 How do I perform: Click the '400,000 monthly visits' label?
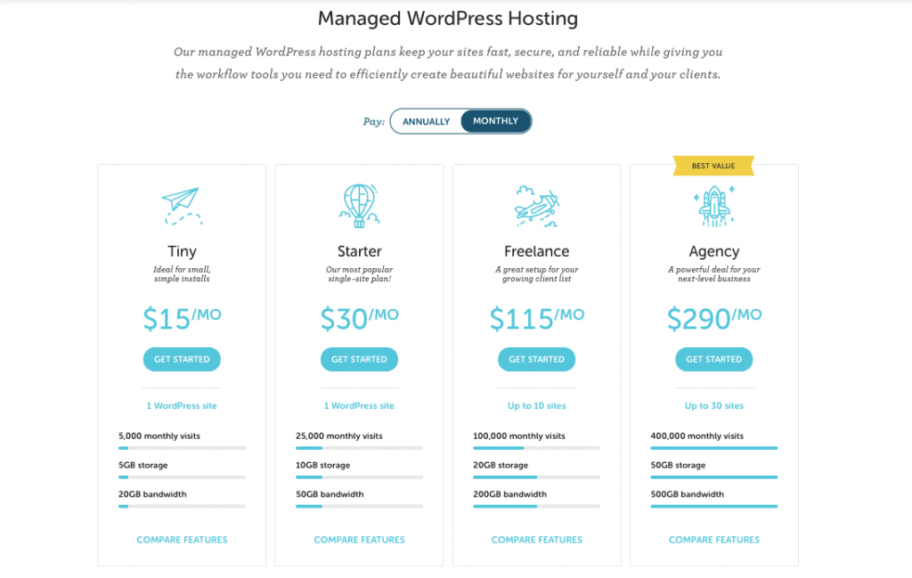pyautogui.click(x=696, y=436)
